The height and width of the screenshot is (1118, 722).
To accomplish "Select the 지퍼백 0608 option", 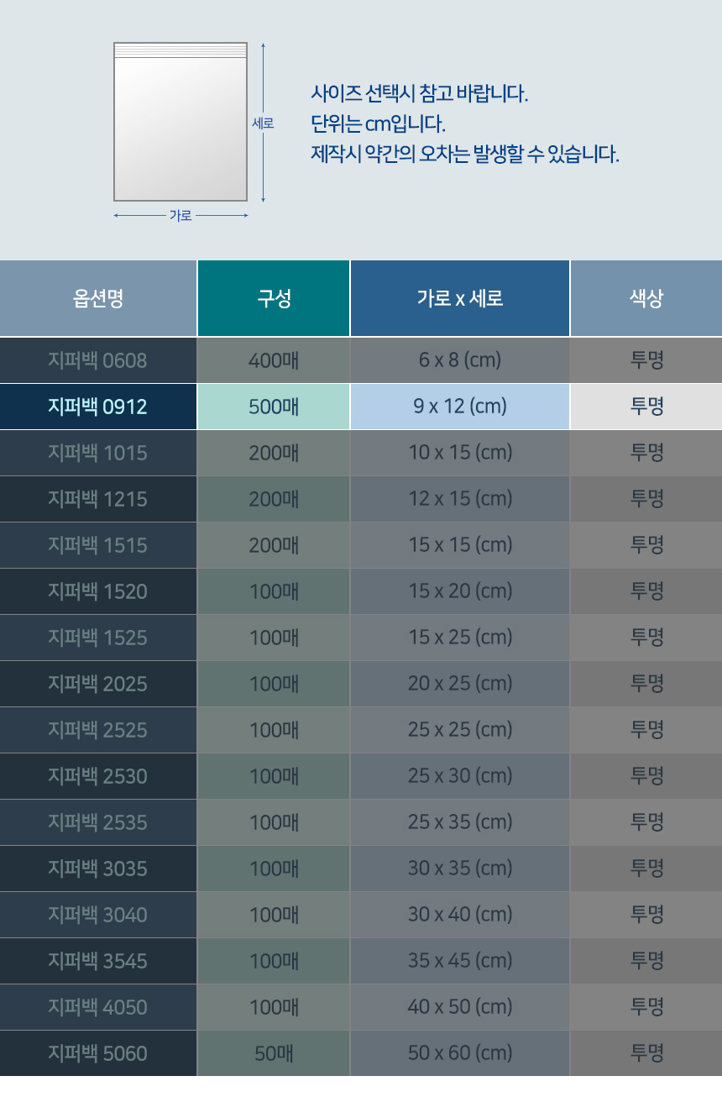I will tap(98, 360).
